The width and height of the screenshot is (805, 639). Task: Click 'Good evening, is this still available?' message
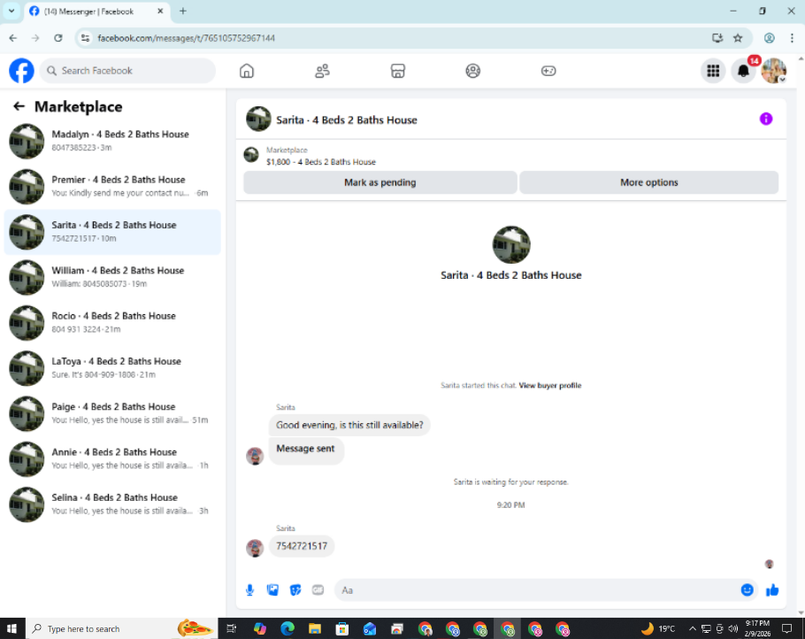click(x=349, y=425)
